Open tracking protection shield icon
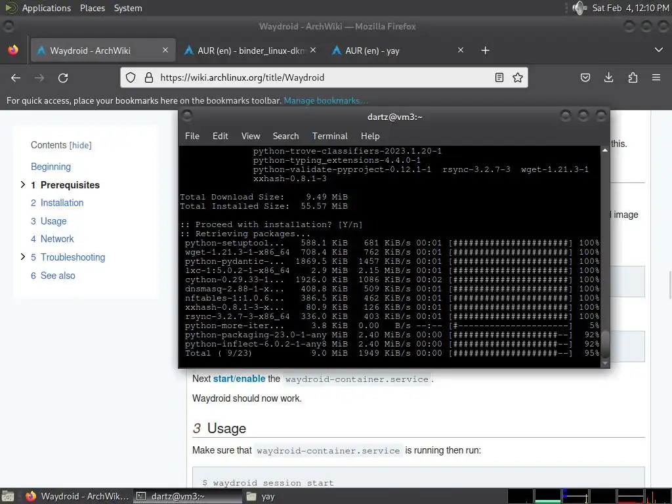The height and width of the screenshot is (504, 672). click(131, 77)
